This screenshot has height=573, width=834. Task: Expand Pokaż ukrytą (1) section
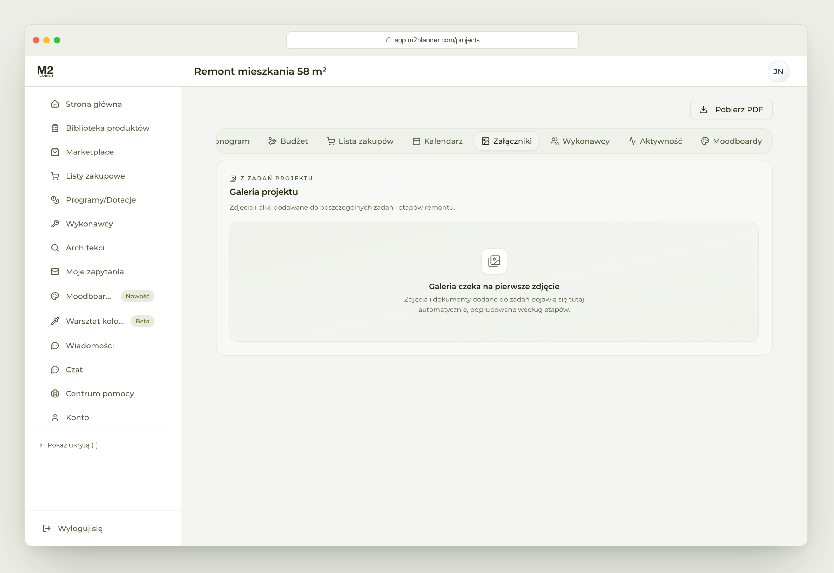point(68,445)
